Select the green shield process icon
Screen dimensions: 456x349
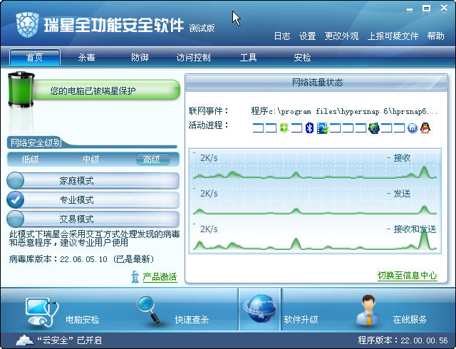[284, 128]
